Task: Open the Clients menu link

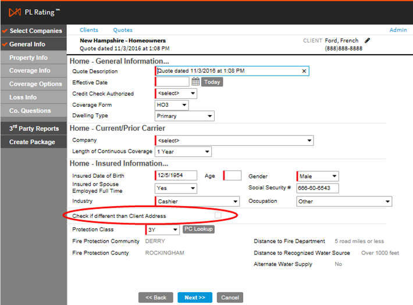Action: [88, 30]
